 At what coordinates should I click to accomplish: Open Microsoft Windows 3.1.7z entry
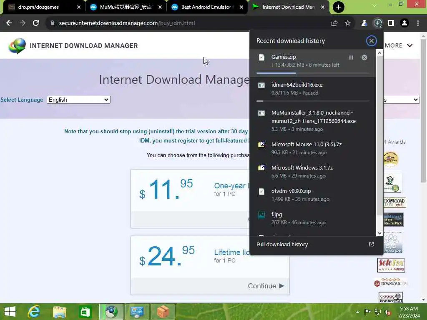coord(313,172)
